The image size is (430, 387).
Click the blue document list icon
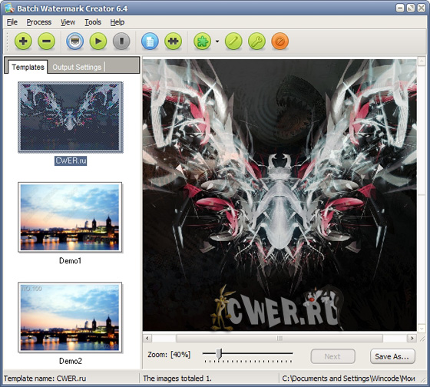pyautogui.click(x=150, y=41)
